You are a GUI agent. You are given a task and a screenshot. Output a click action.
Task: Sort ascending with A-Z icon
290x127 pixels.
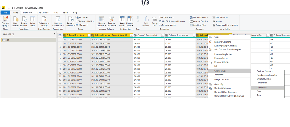click(x=137, y=17)
